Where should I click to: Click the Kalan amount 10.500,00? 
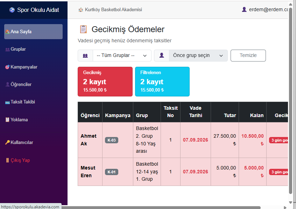coord(252,139)
